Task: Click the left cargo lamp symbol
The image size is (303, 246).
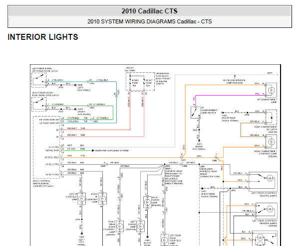Action: pyautogui.click(x=140, y=227)
